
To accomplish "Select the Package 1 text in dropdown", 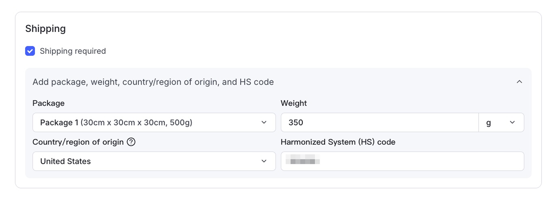I will tap(59, 123).
